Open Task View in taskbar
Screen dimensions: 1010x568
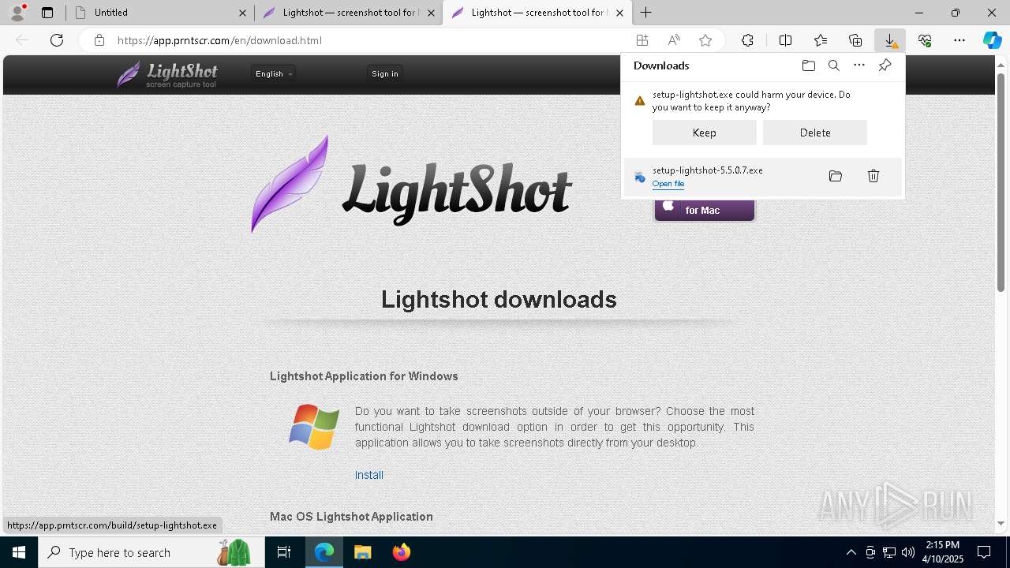(284, 552)
